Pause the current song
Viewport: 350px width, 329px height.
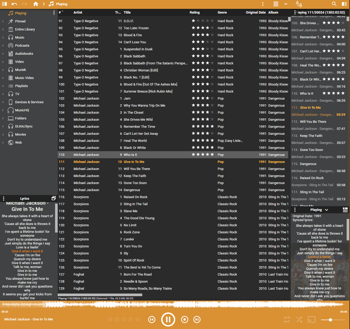tap(168, 319)
